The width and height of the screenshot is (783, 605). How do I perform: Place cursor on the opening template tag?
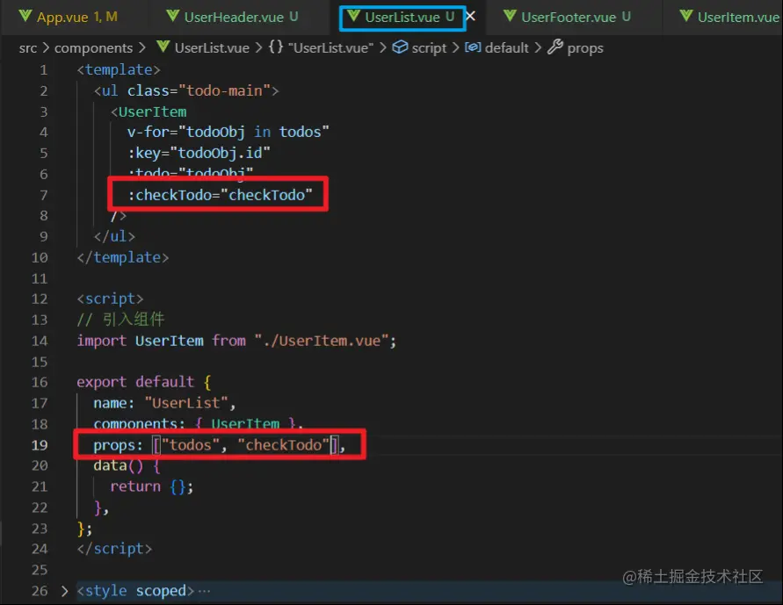pos(119,70)
